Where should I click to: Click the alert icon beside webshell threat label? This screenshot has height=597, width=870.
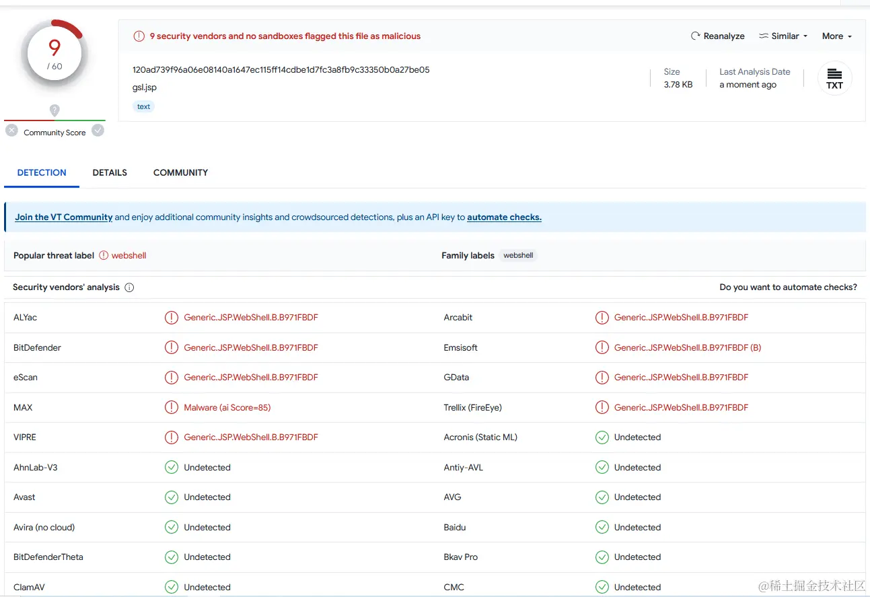104,256
